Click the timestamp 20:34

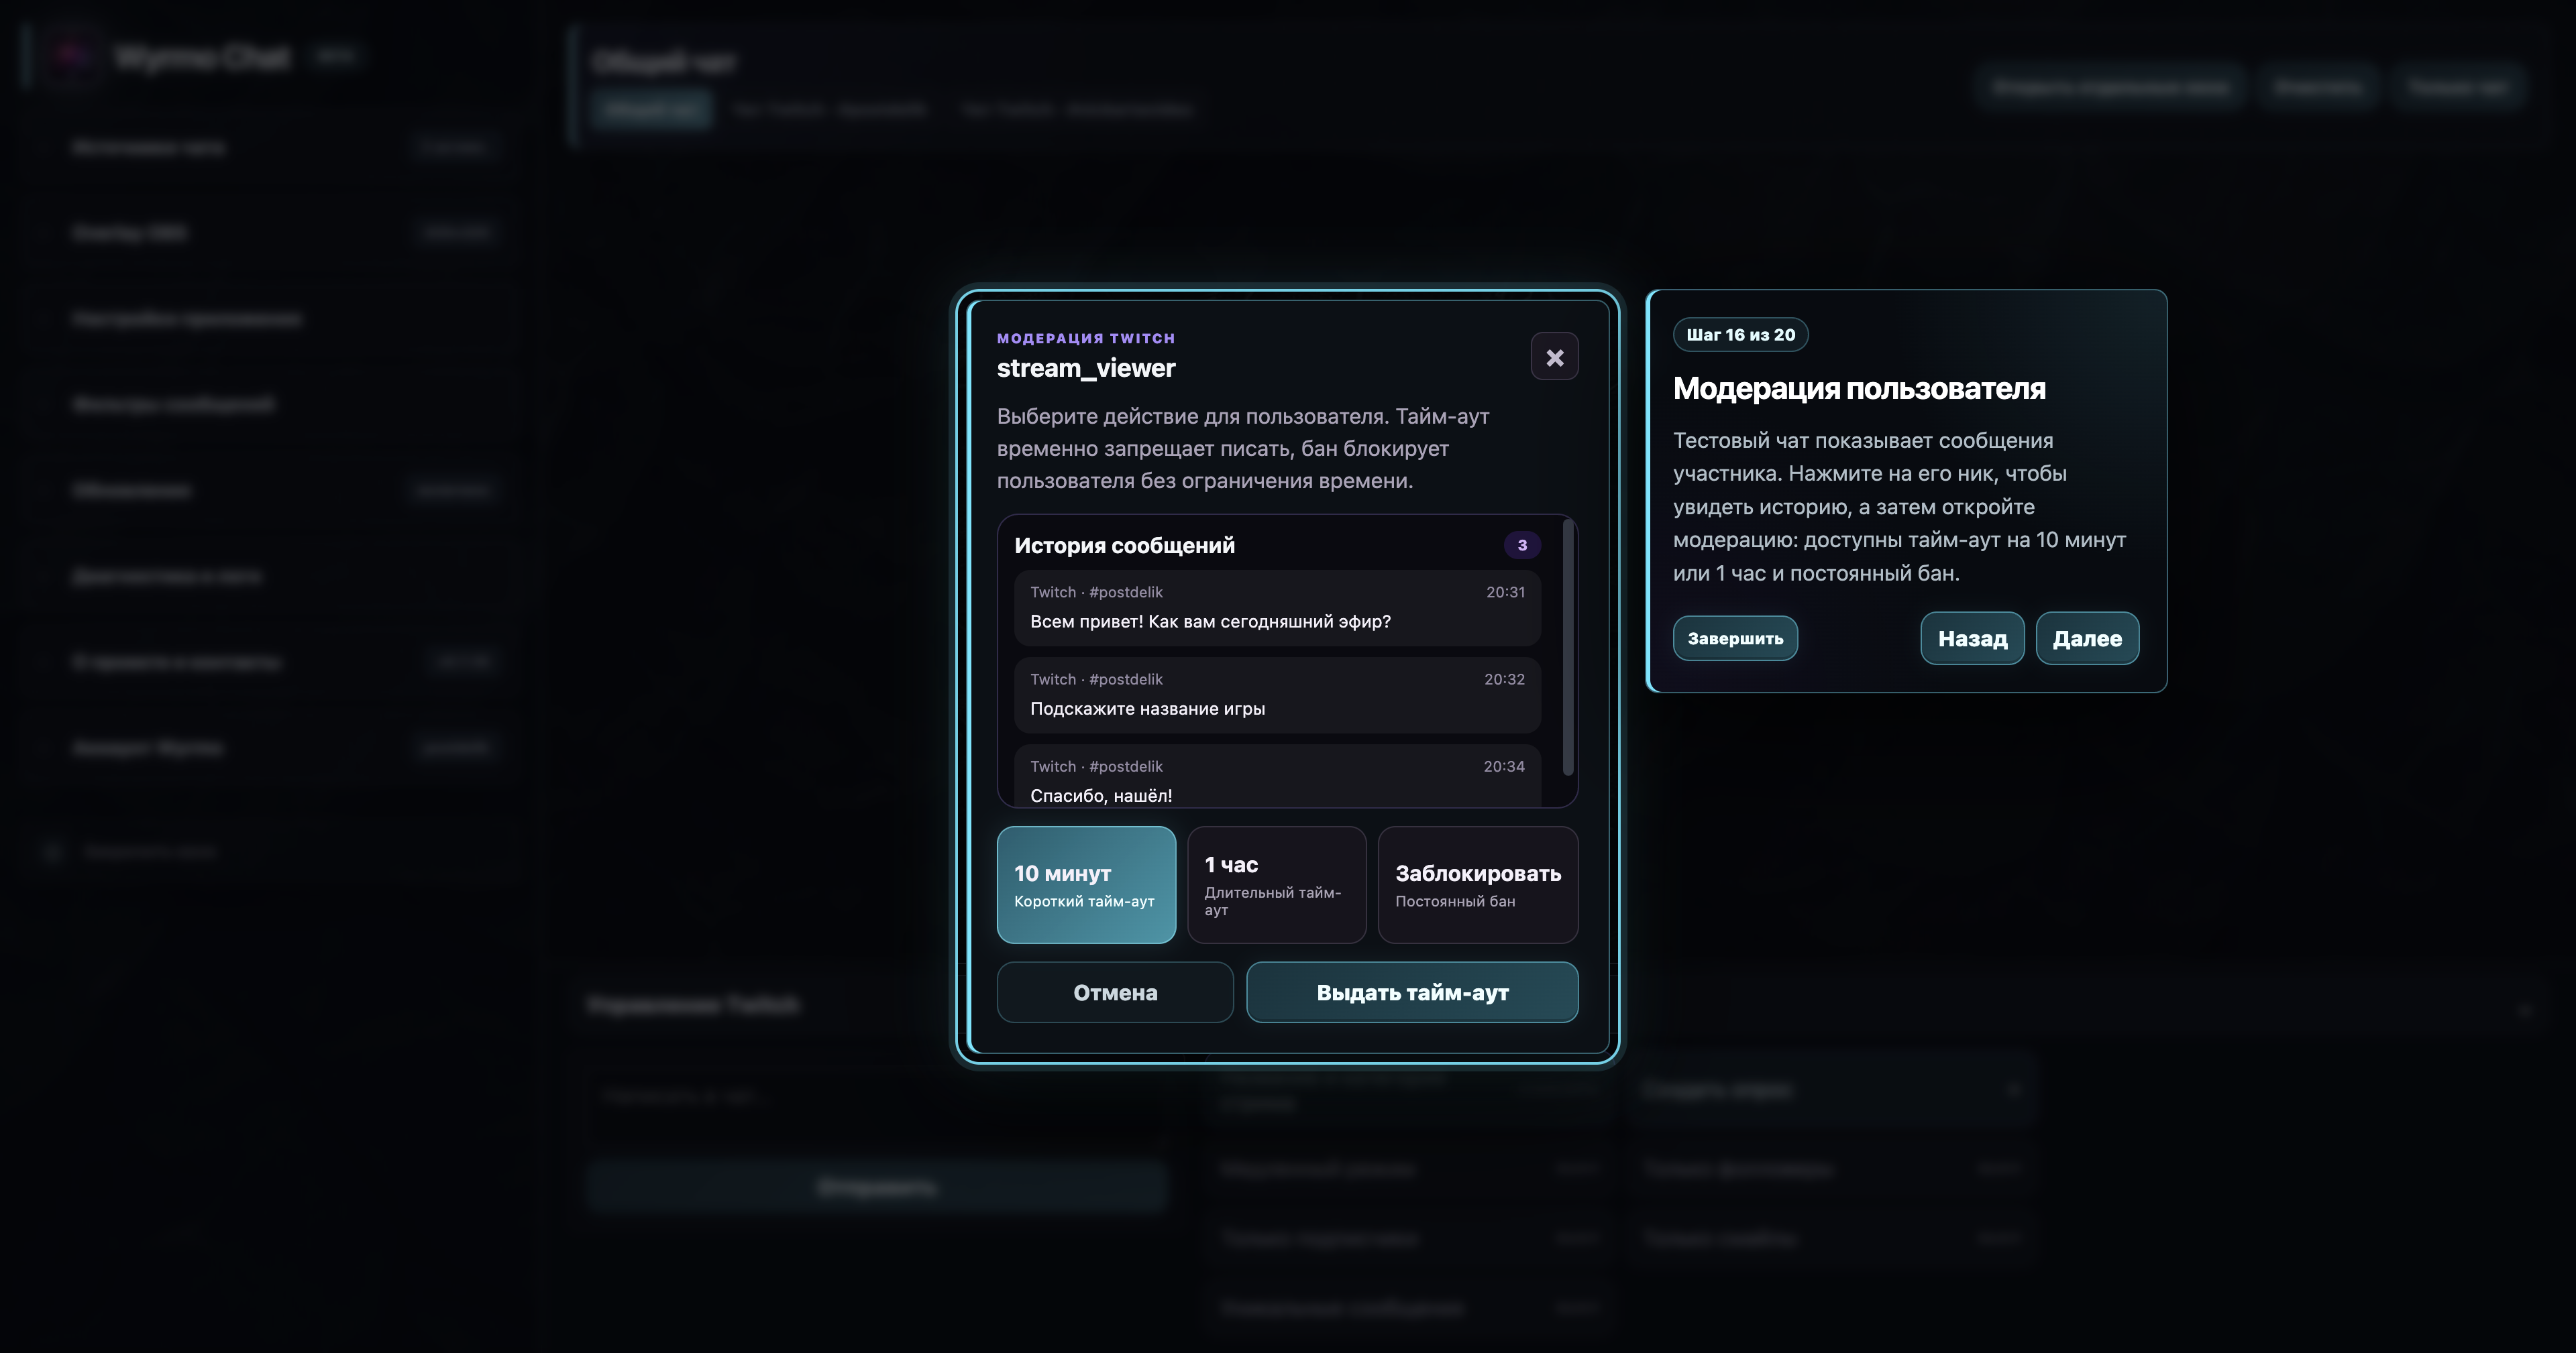tap(1504, 766)
